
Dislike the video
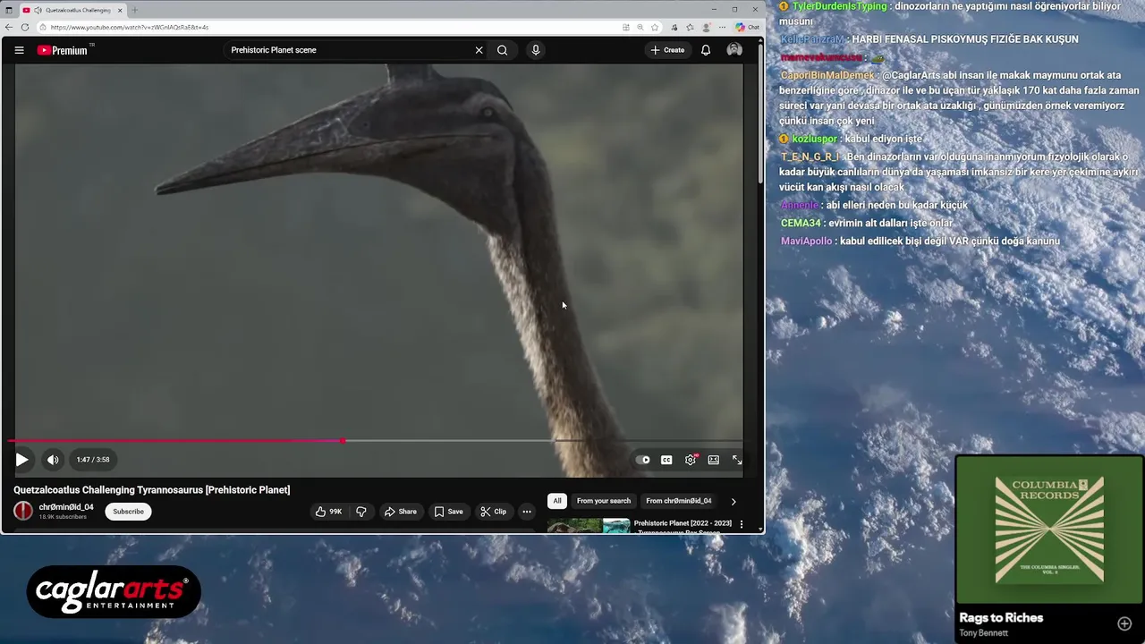(x=361, y=512)
